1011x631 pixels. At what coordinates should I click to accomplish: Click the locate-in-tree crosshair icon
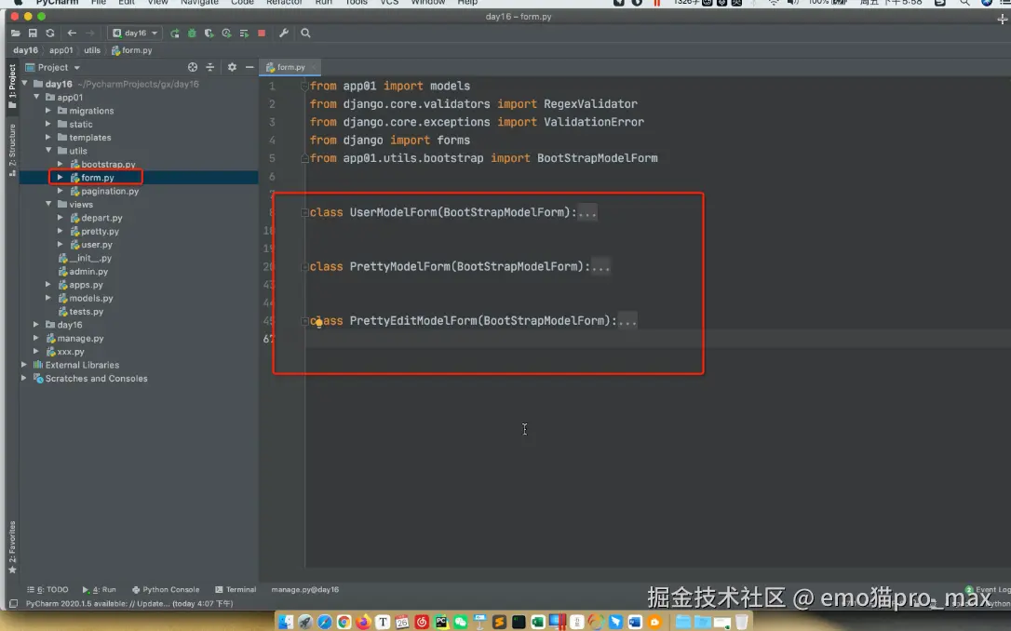[x=192, y=67]
